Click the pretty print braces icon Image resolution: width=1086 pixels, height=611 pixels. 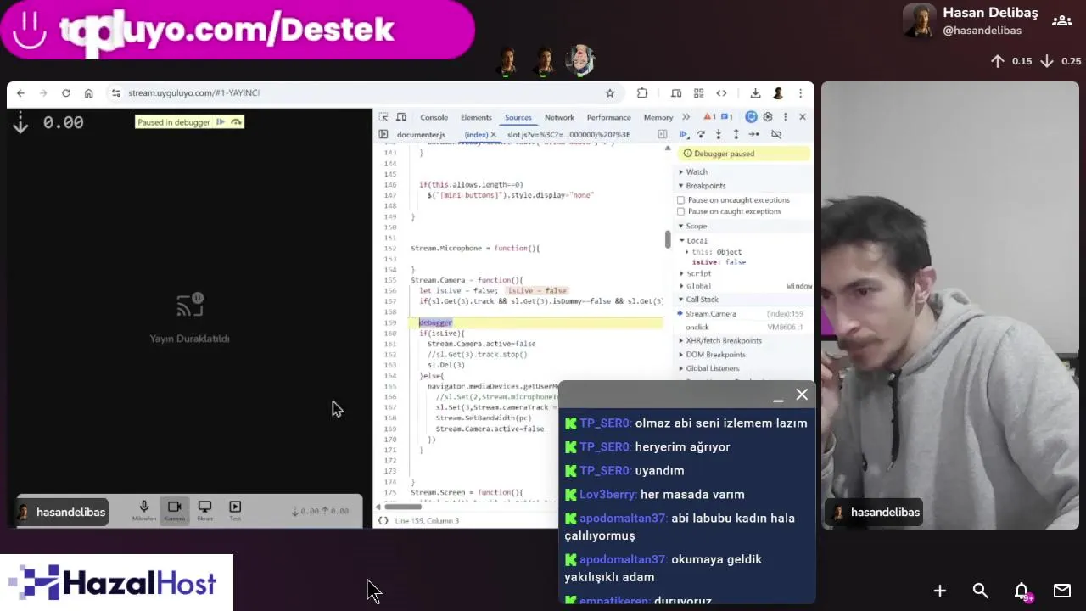click(x=383, y=520)
